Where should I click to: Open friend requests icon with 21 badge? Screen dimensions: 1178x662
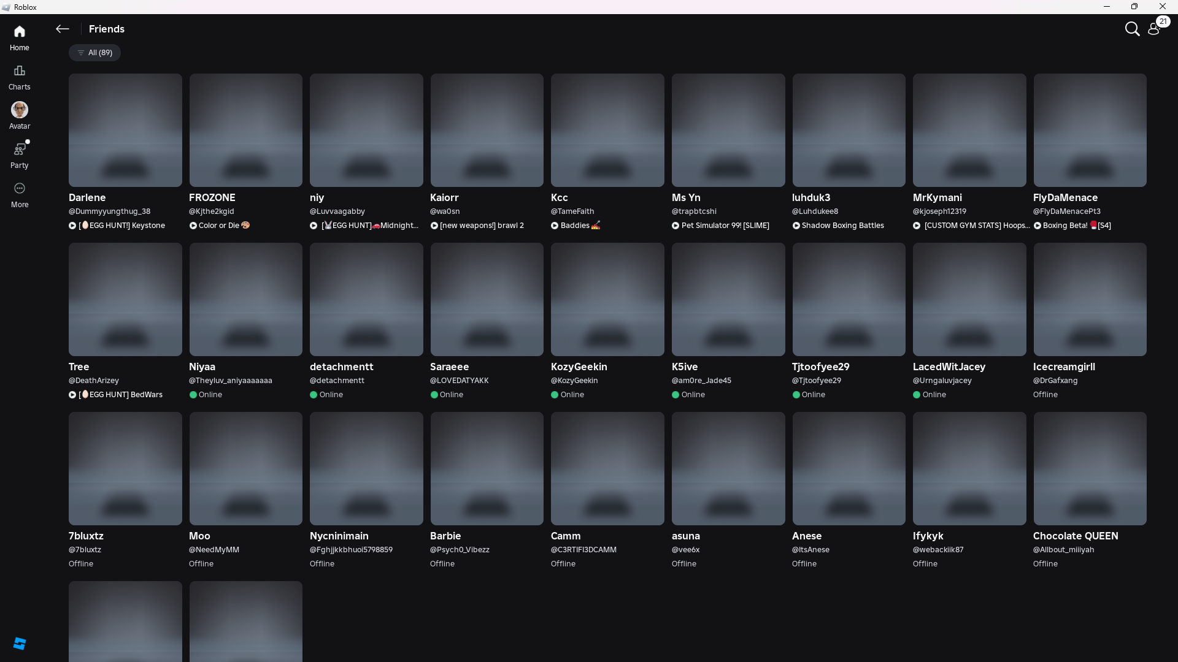(1154, 29)
